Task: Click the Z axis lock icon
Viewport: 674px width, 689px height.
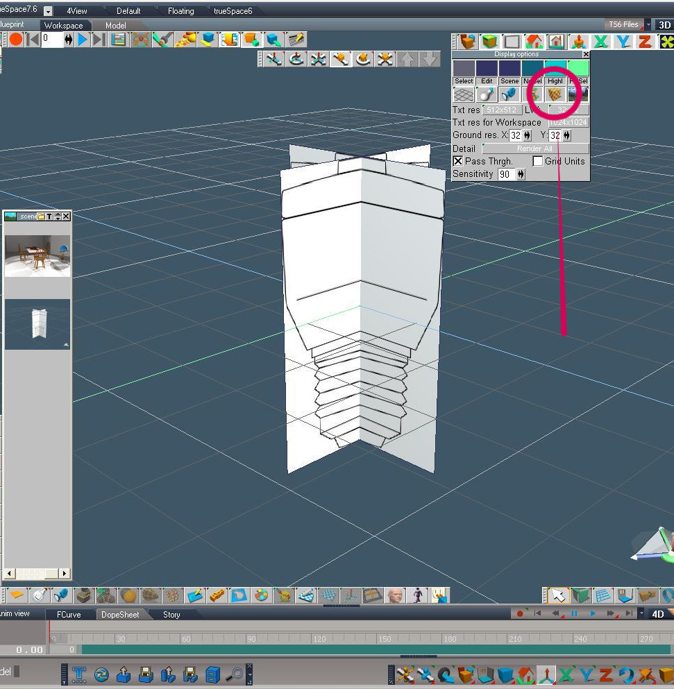Action: [645, 42]
